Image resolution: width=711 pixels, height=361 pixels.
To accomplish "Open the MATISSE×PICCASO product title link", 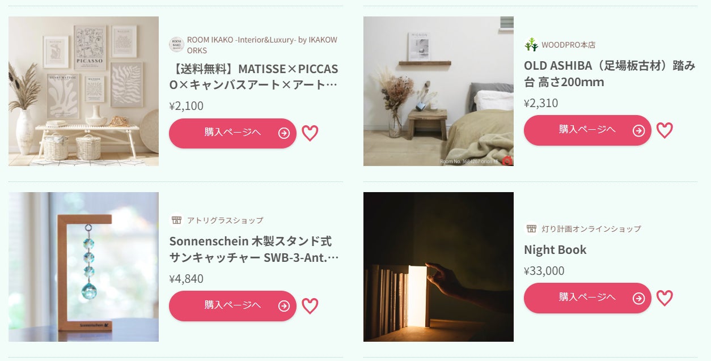I will tap(253, 77).
